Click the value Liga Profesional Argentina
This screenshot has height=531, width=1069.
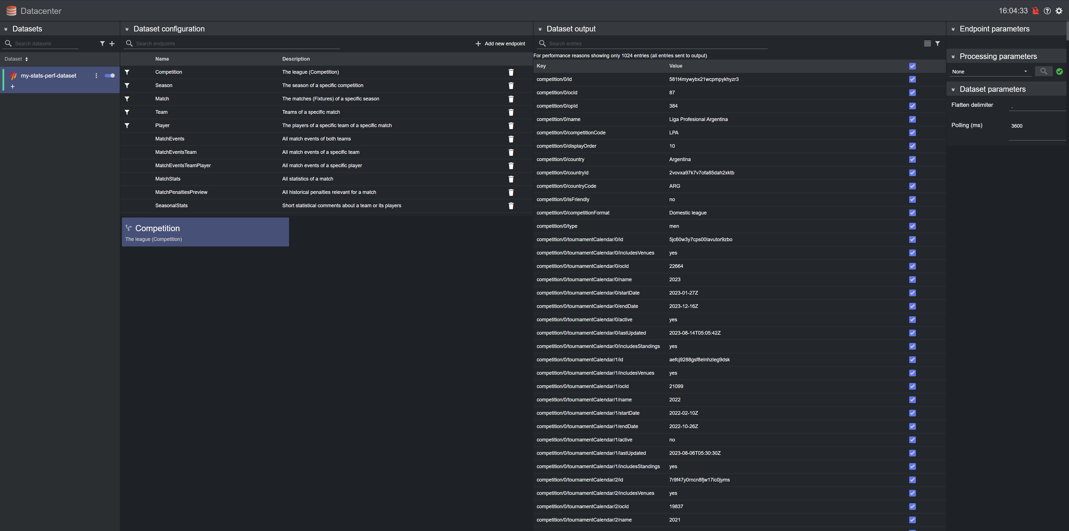(698, 119)
